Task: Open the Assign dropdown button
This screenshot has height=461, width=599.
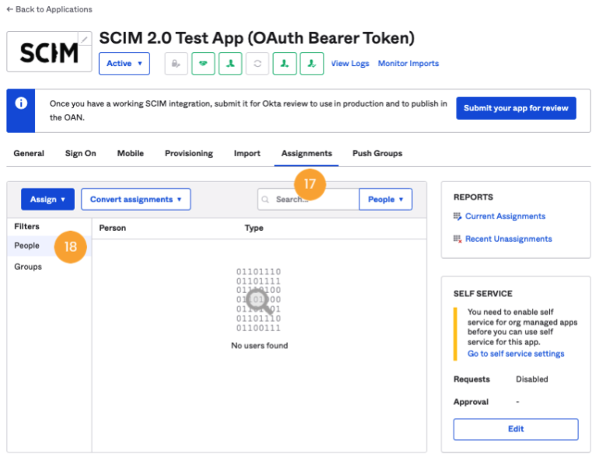Action: (47, 199)
